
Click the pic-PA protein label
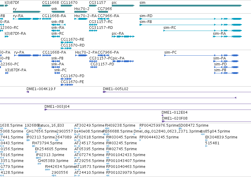tap(119, 58)
